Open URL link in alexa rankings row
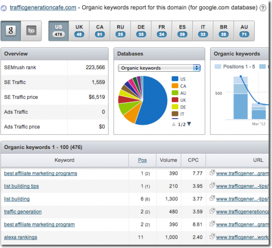272x248 pixels. 242,237
